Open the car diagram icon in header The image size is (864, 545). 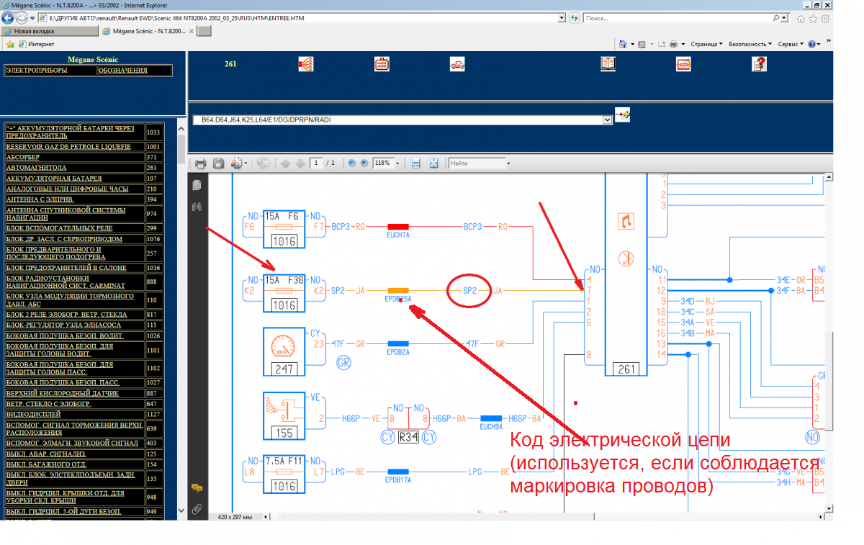(x=457, y=64)
